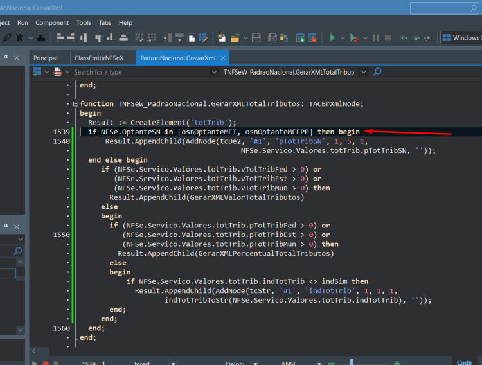Click the snap-to-grid arrow icon

152,38
